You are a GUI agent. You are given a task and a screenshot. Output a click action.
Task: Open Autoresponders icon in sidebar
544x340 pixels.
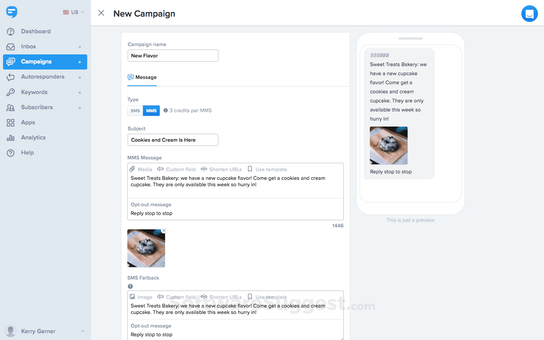click(11, 77)
